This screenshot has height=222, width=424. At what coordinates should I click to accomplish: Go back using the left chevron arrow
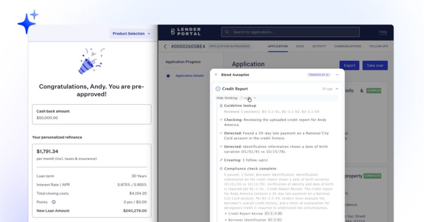165,46
